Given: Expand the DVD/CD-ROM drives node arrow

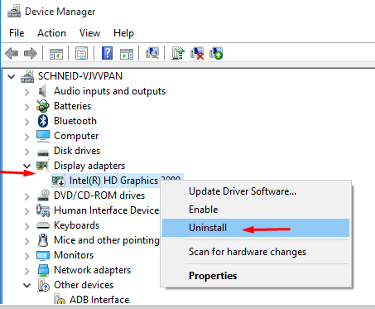Looking at the screenshot, I should point(26,196).
